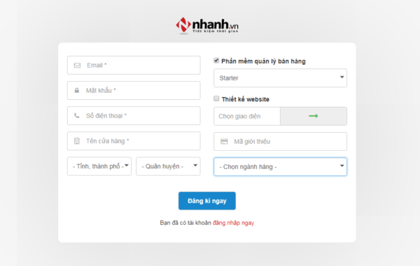
Task: Focus the Mã giới thiệu input field
Action: [x=280, y=142]
